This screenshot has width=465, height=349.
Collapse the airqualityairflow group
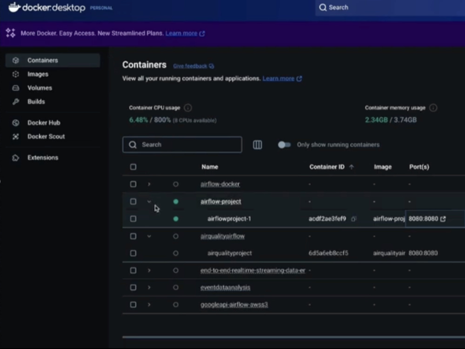point(149,236)
